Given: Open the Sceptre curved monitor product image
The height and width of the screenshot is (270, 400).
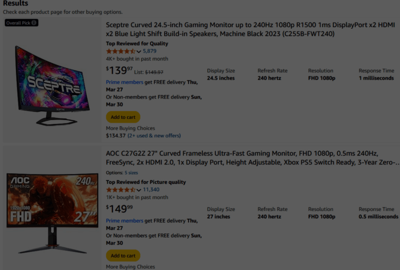Looking at the screenshot, I should tap(52, 84).
